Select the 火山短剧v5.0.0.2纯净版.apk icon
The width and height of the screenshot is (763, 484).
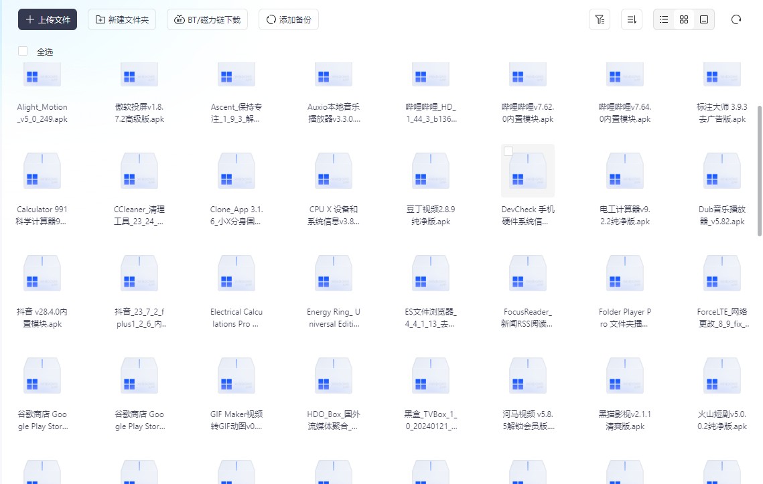point(722,376)
